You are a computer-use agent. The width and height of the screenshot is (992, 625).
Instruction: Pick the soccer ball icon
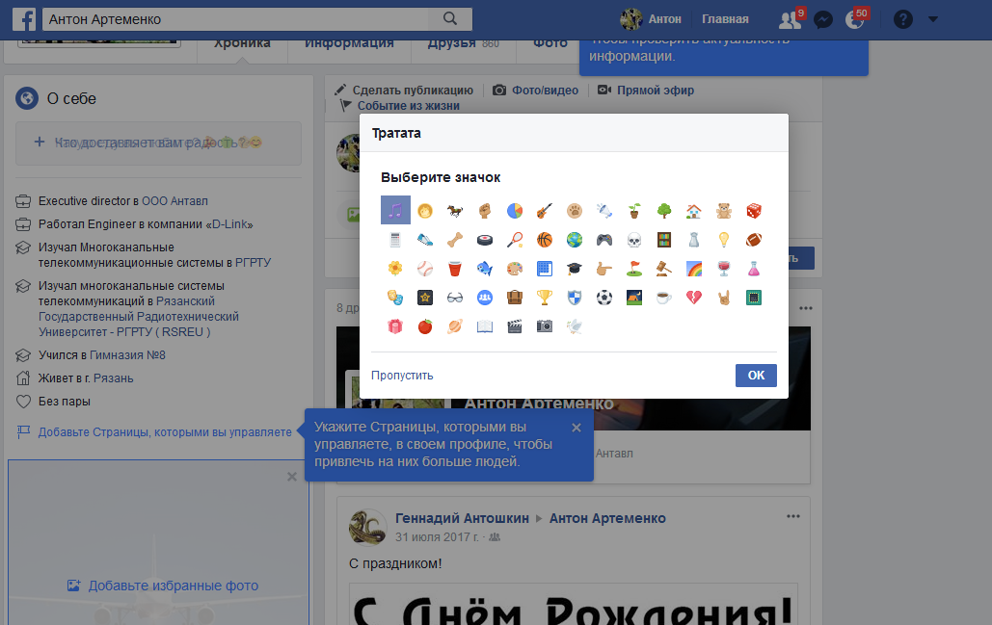603,298
